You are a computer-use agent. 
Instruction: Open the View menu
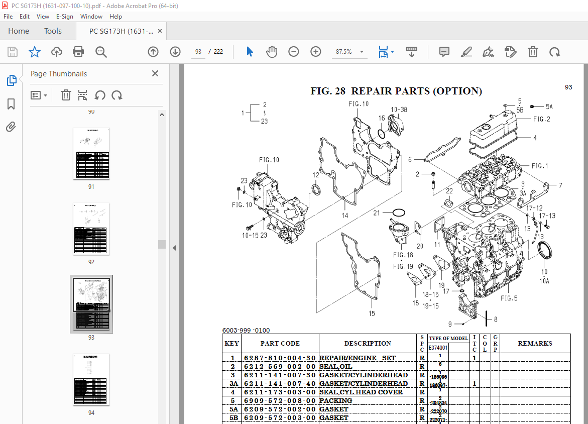click(43, 17)
